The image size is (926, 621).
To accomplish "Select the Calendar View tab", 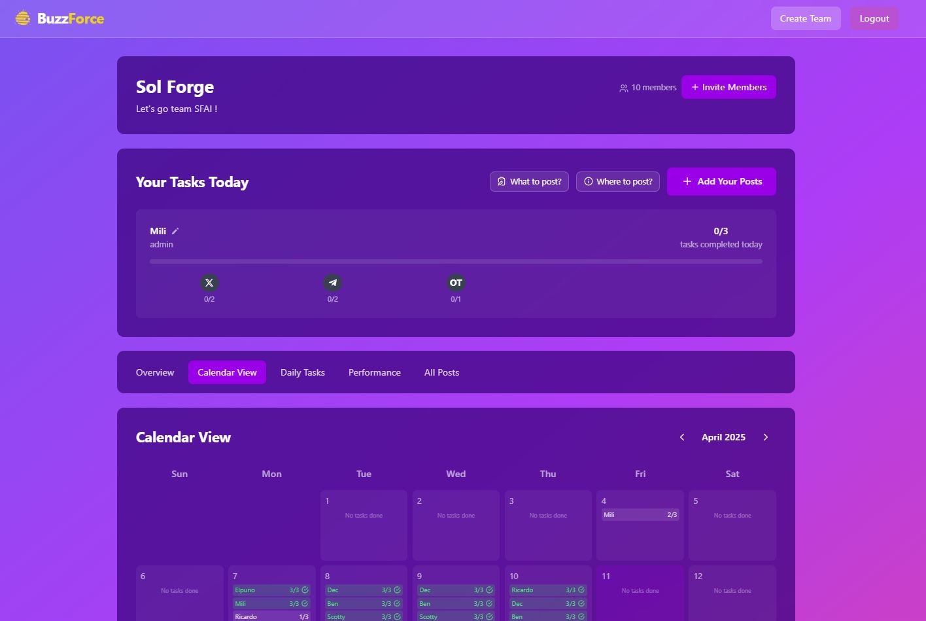I will click(227, 372).
